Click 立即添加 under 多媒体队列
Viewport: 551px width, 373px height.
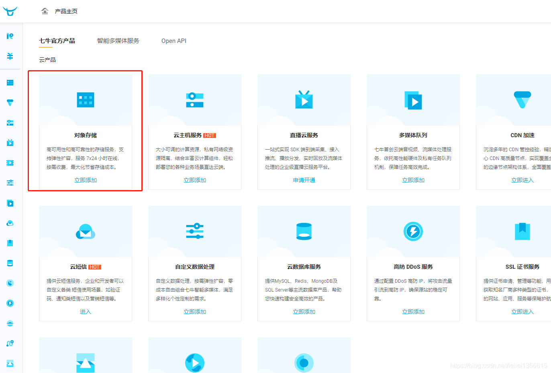(x=413, y=180)
